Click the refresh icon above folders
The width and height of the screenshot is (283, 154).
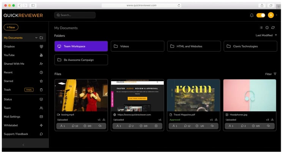pos(273,28)
